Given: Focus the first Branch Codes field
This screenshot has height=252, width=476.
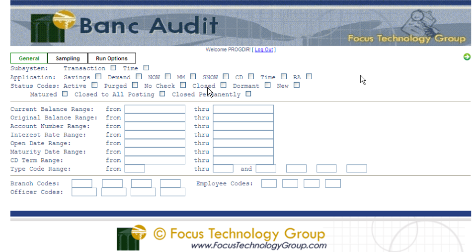Looking at the screenshot, I should pyautogui.click(x=82, y=183).
